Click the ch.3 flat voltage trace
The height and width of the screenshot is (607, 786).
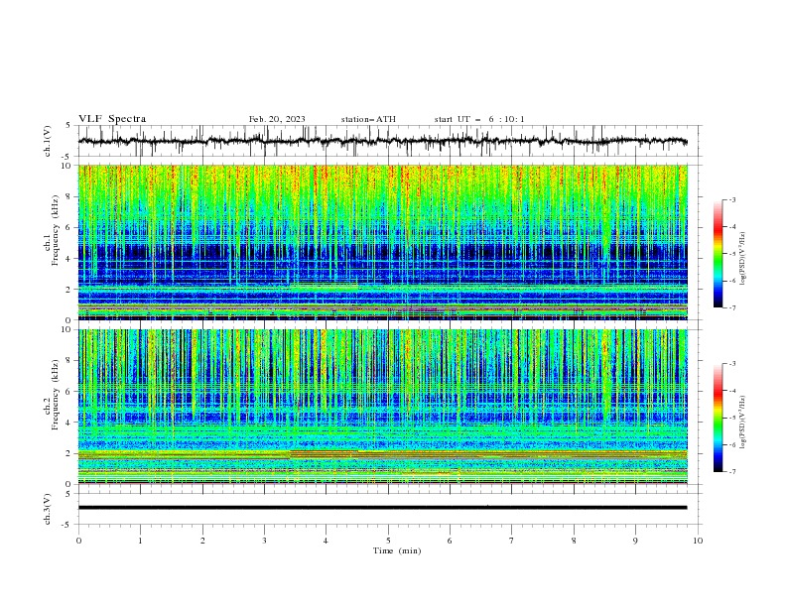[382, 508]
